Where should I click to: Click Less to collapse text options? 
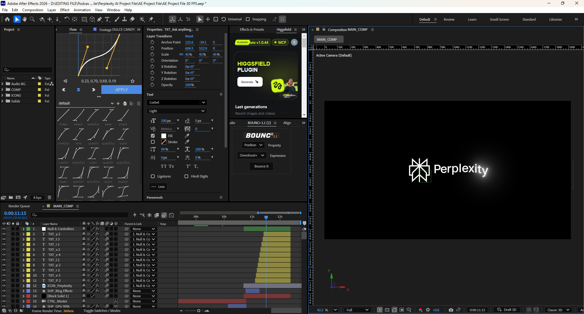coord(158,187)
